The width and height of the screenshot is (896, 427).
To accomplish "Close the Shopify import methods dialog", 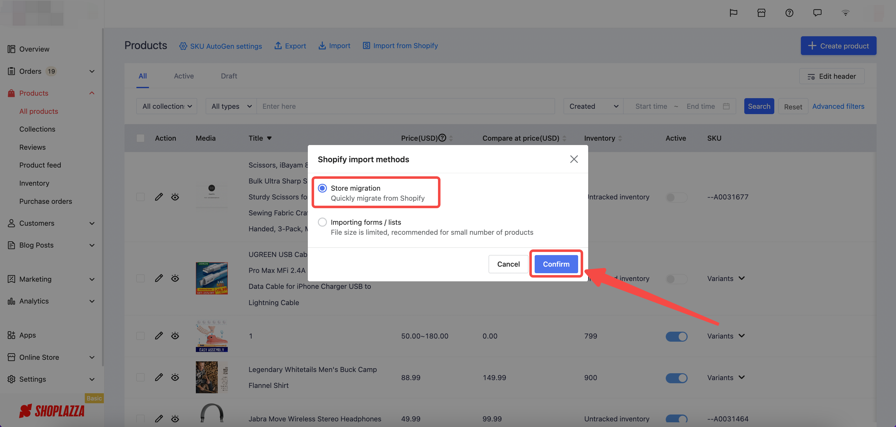I will (x=574, y=159).
